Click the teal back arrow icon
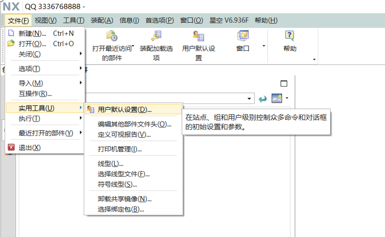 pyautogui.click(x=263, y=99)
